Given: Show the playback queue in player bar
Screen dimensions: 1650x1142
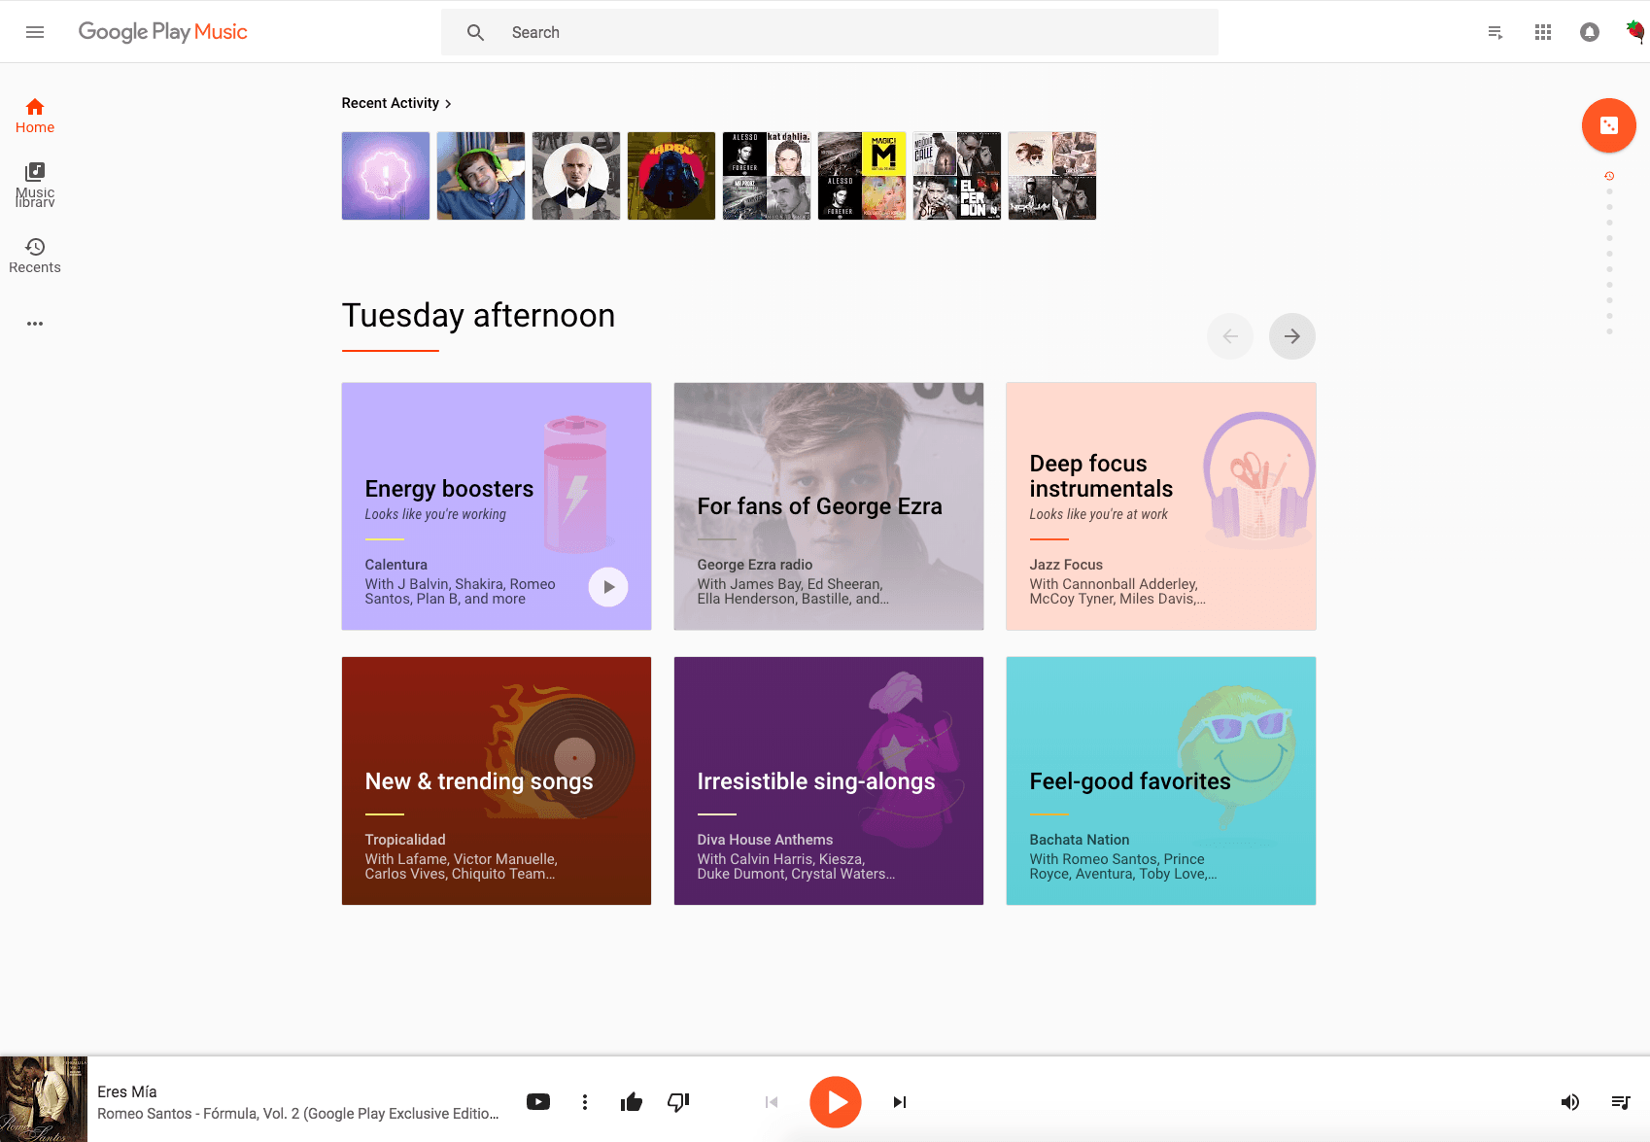Looking at the screenshot, I should pos(1620,1101).
